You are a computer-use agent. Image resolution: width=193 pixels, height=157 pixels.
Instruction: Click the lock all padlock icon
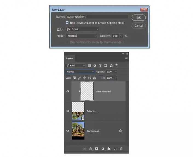tap(94, 78)
